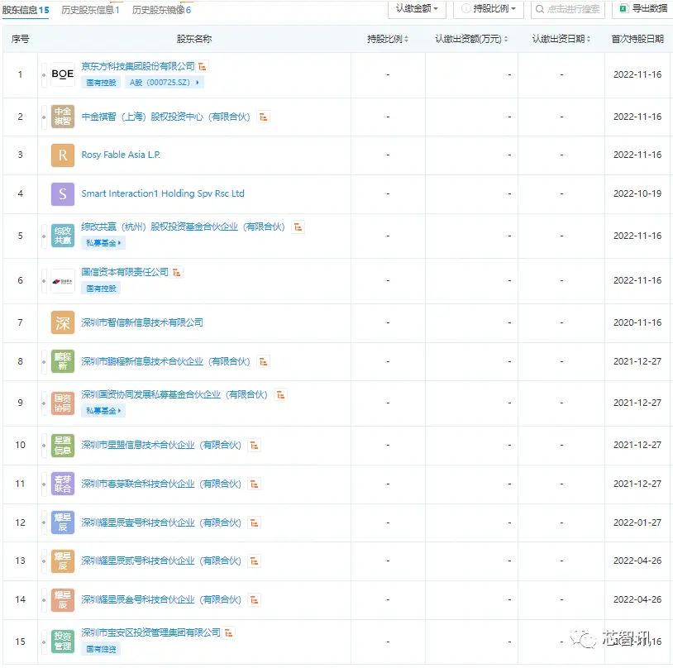Image resolution: width=673 pixels, height=668 pixels.
Task: Click the 投资管理 logo tile in row 15
Action: [63, 642]
